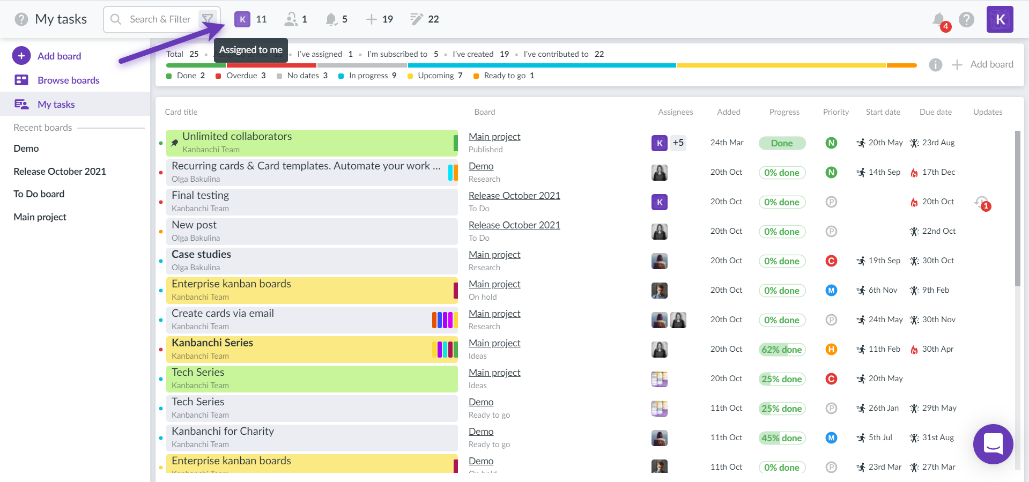Image resolution: width=1029 pixels, height=482 pixels.
Task: Click the K assignee avatar for Final testing
Action: coord(660,202)
